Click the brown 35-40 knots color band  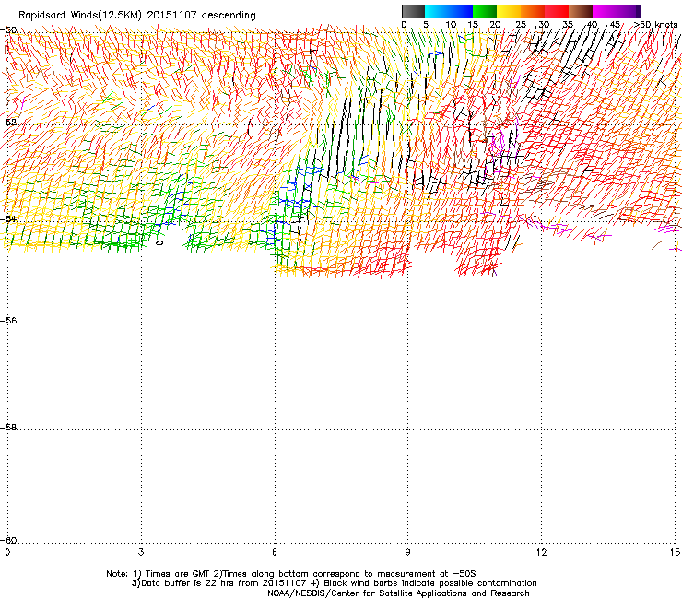click(581, 11)
